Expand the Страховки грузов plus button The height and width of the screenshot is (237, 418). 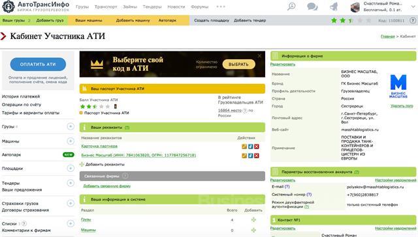click(x=71, y=203)
